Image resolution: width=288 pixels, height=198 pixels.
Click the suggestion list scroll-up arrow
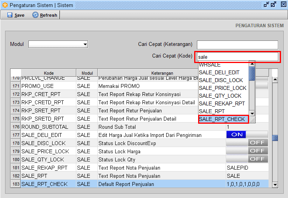[x=252, y=64]
